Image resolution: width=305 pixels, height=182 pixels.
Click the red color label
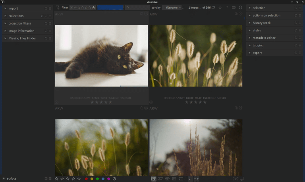point(86,179)
